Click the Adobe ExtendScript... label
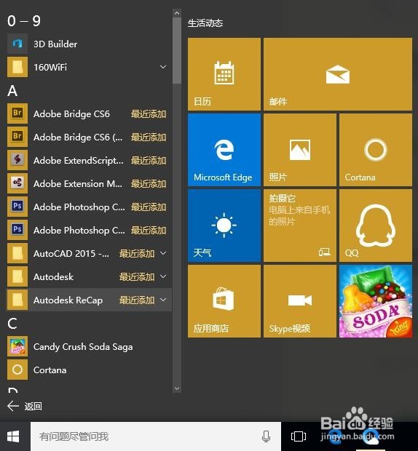The height and width of the screenshot is (451, 418). [79, 160]
